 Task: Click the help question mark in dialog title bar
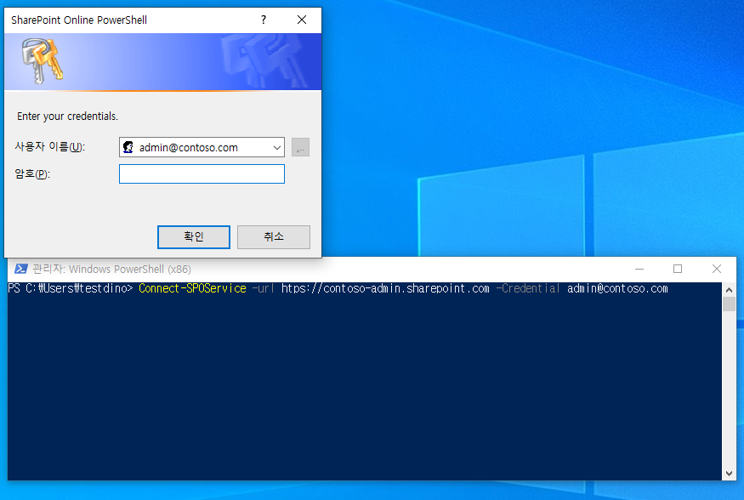(x=264, y=20)
